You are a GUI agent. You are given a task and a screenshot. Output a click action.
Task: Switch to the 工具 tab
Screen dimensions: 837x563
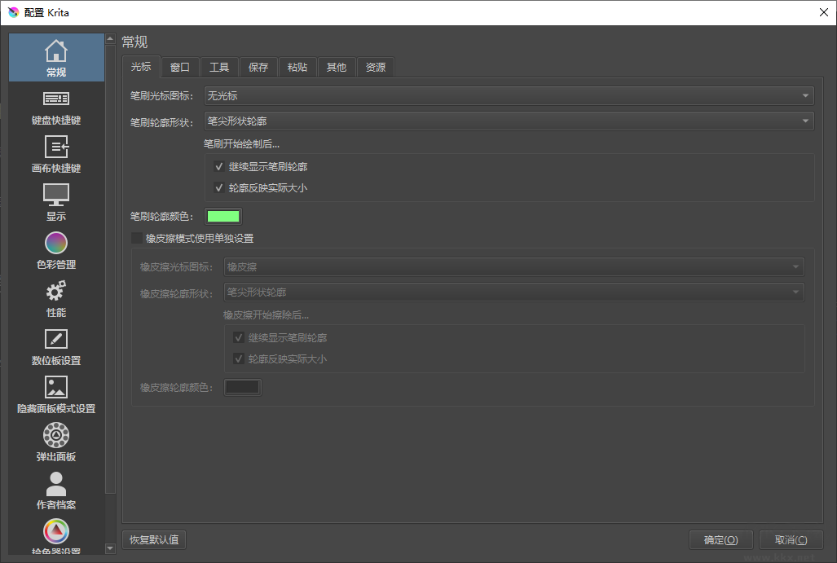[219, 68]
